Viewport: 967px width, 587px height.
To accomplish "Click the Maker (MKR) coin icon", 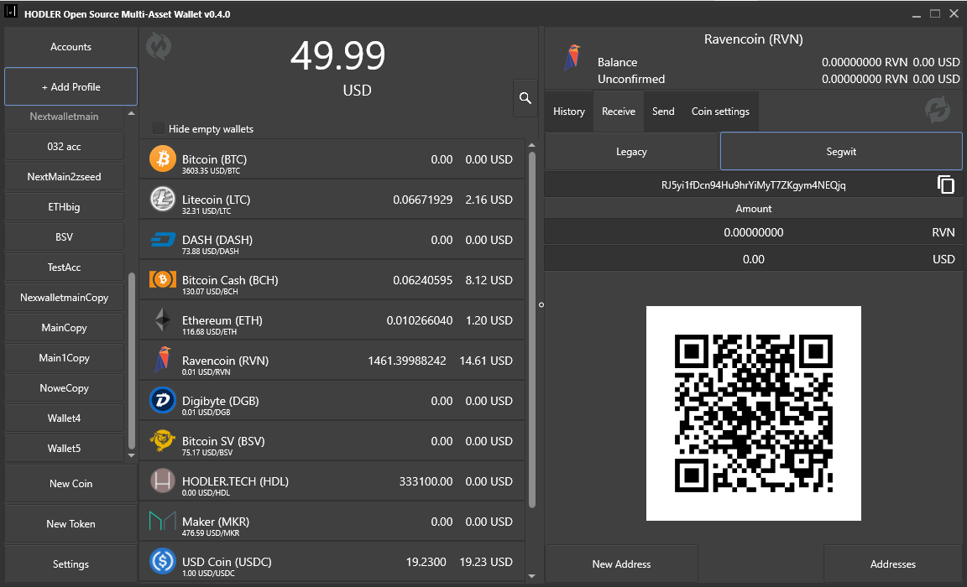I will pyautogui.click(x=163, y=522).
